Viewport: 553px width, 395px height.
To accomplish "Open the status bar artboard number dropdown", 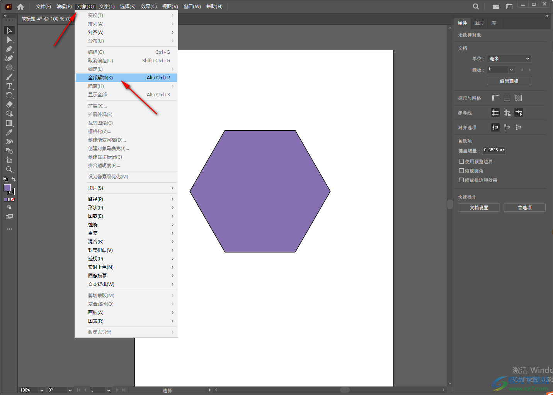I will [109, 390].
